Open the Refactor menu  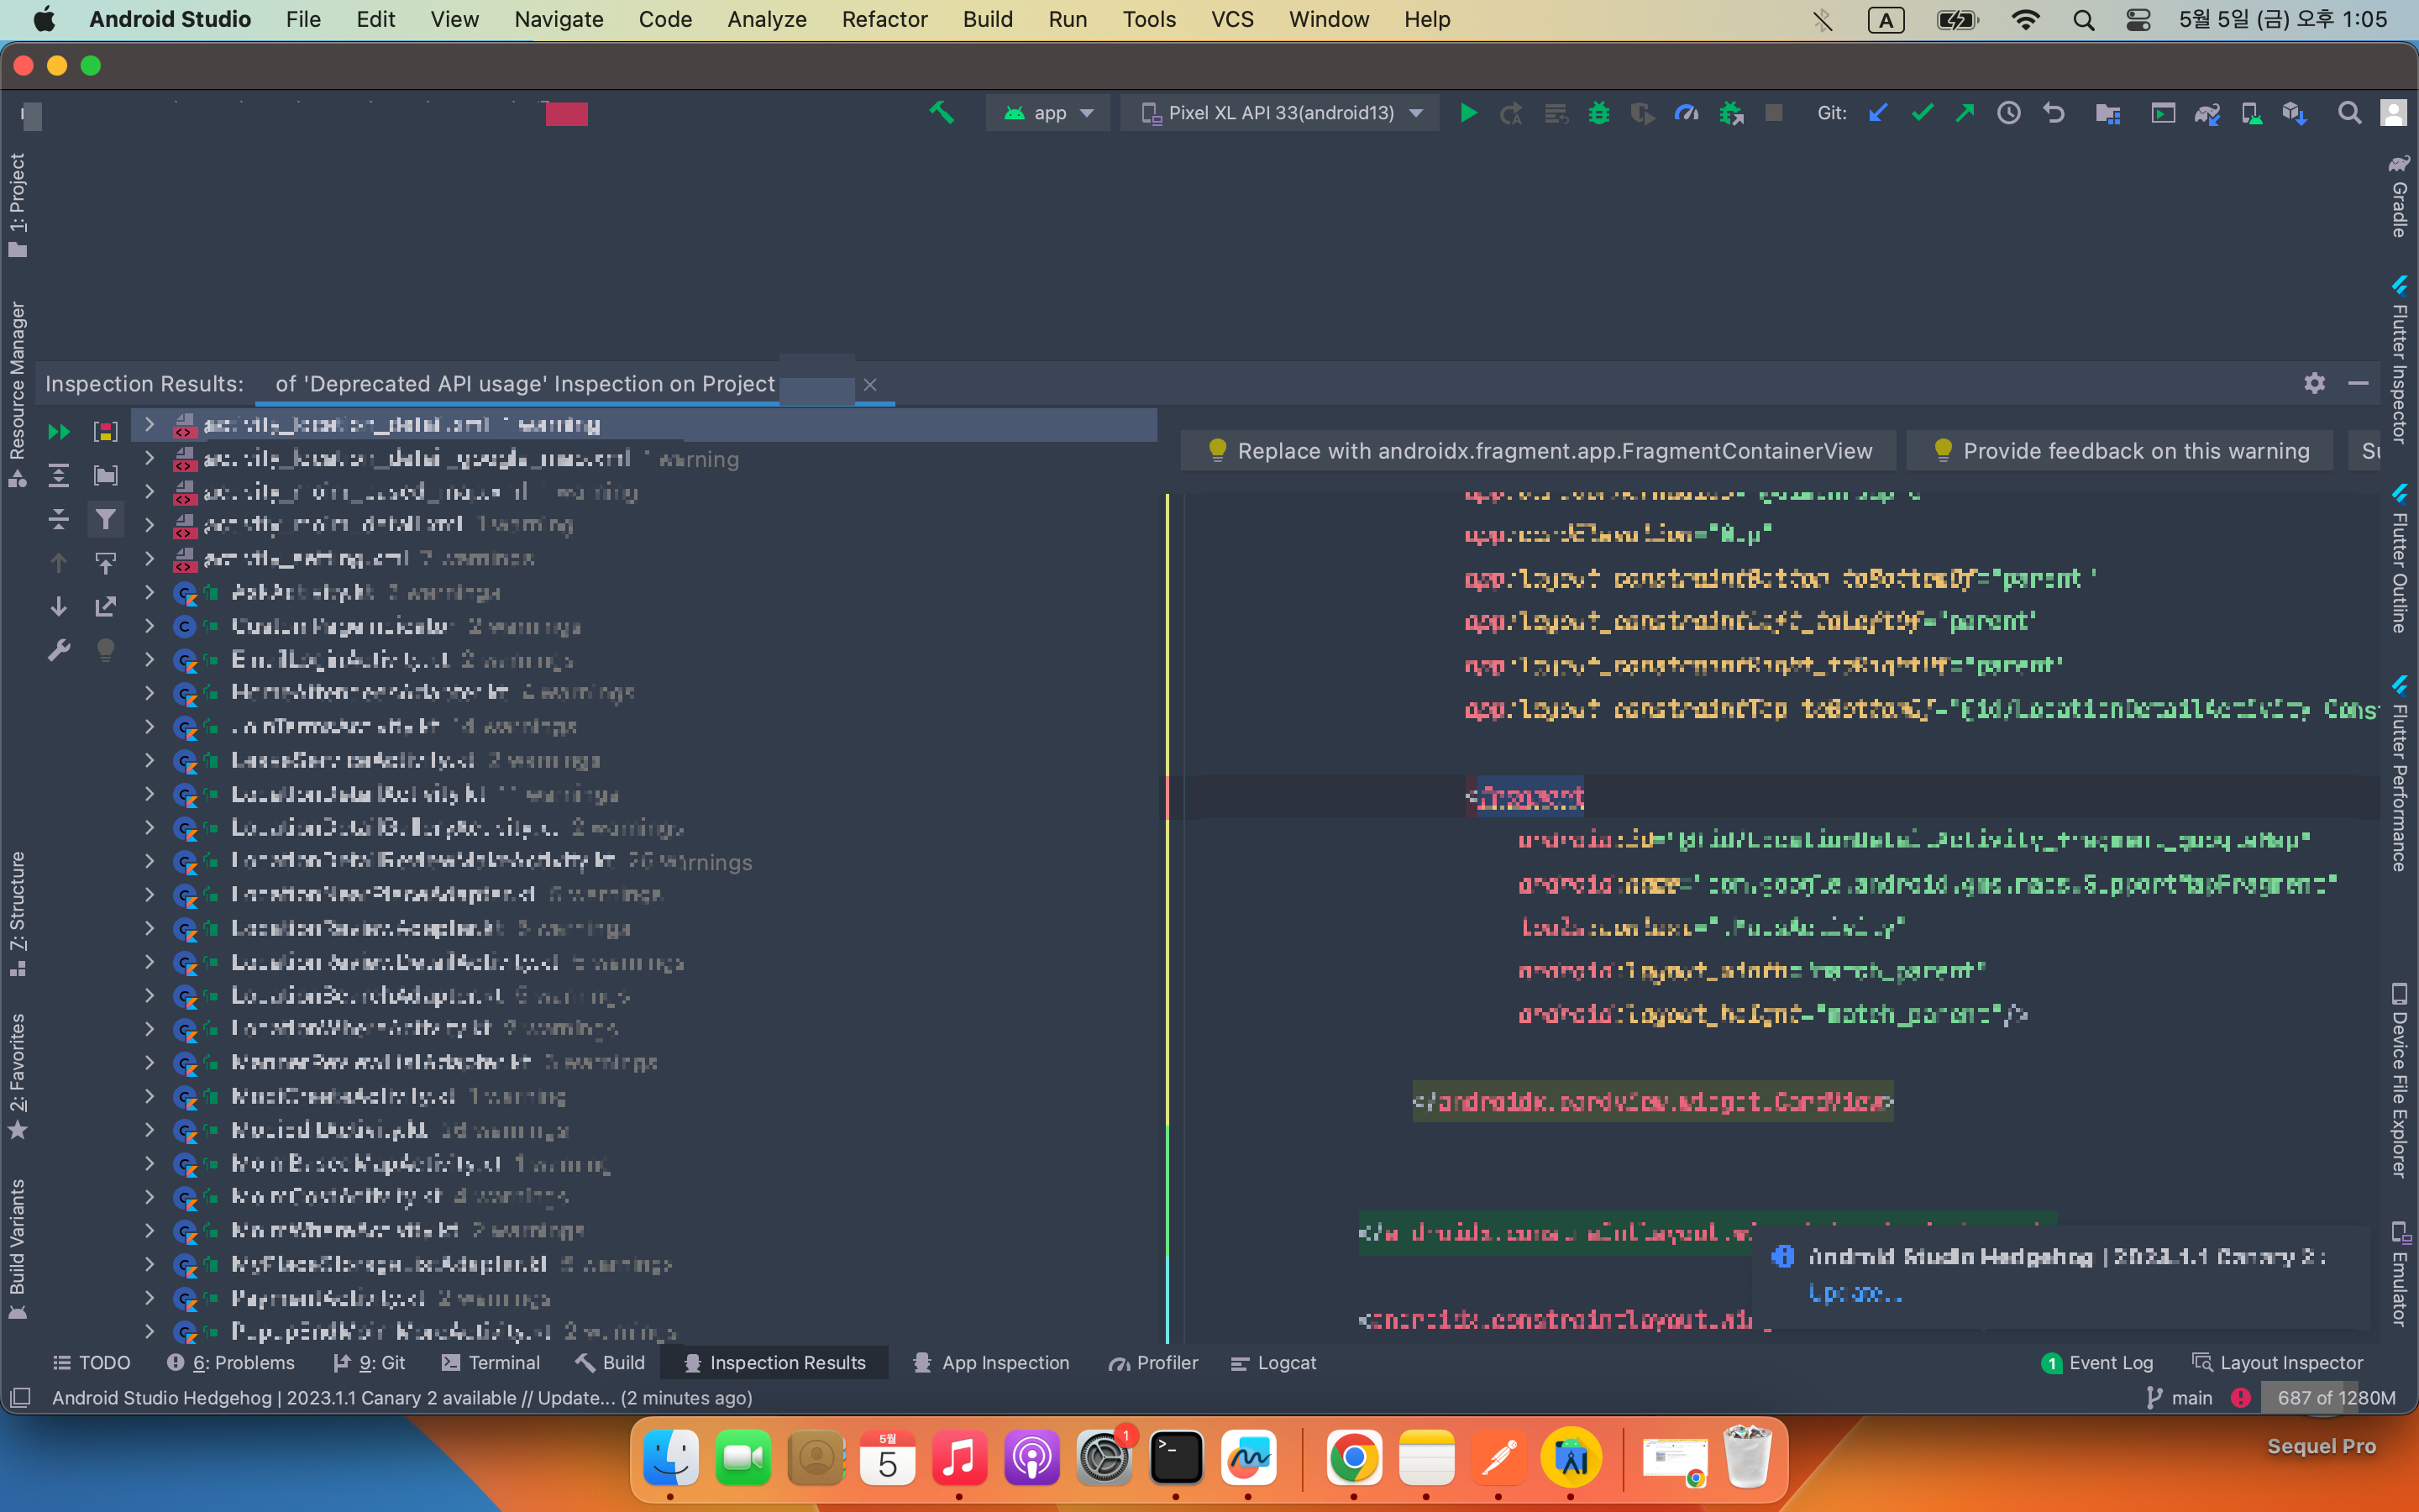pos(884,19)
